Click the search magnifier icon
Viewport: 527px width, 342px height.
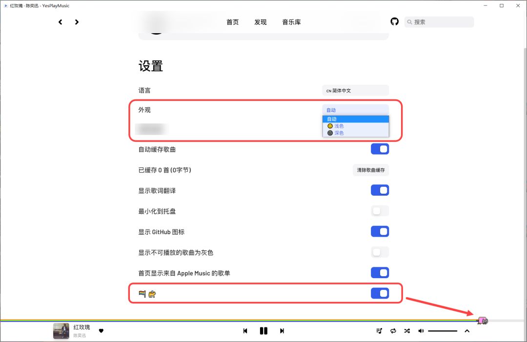(409, 22)
